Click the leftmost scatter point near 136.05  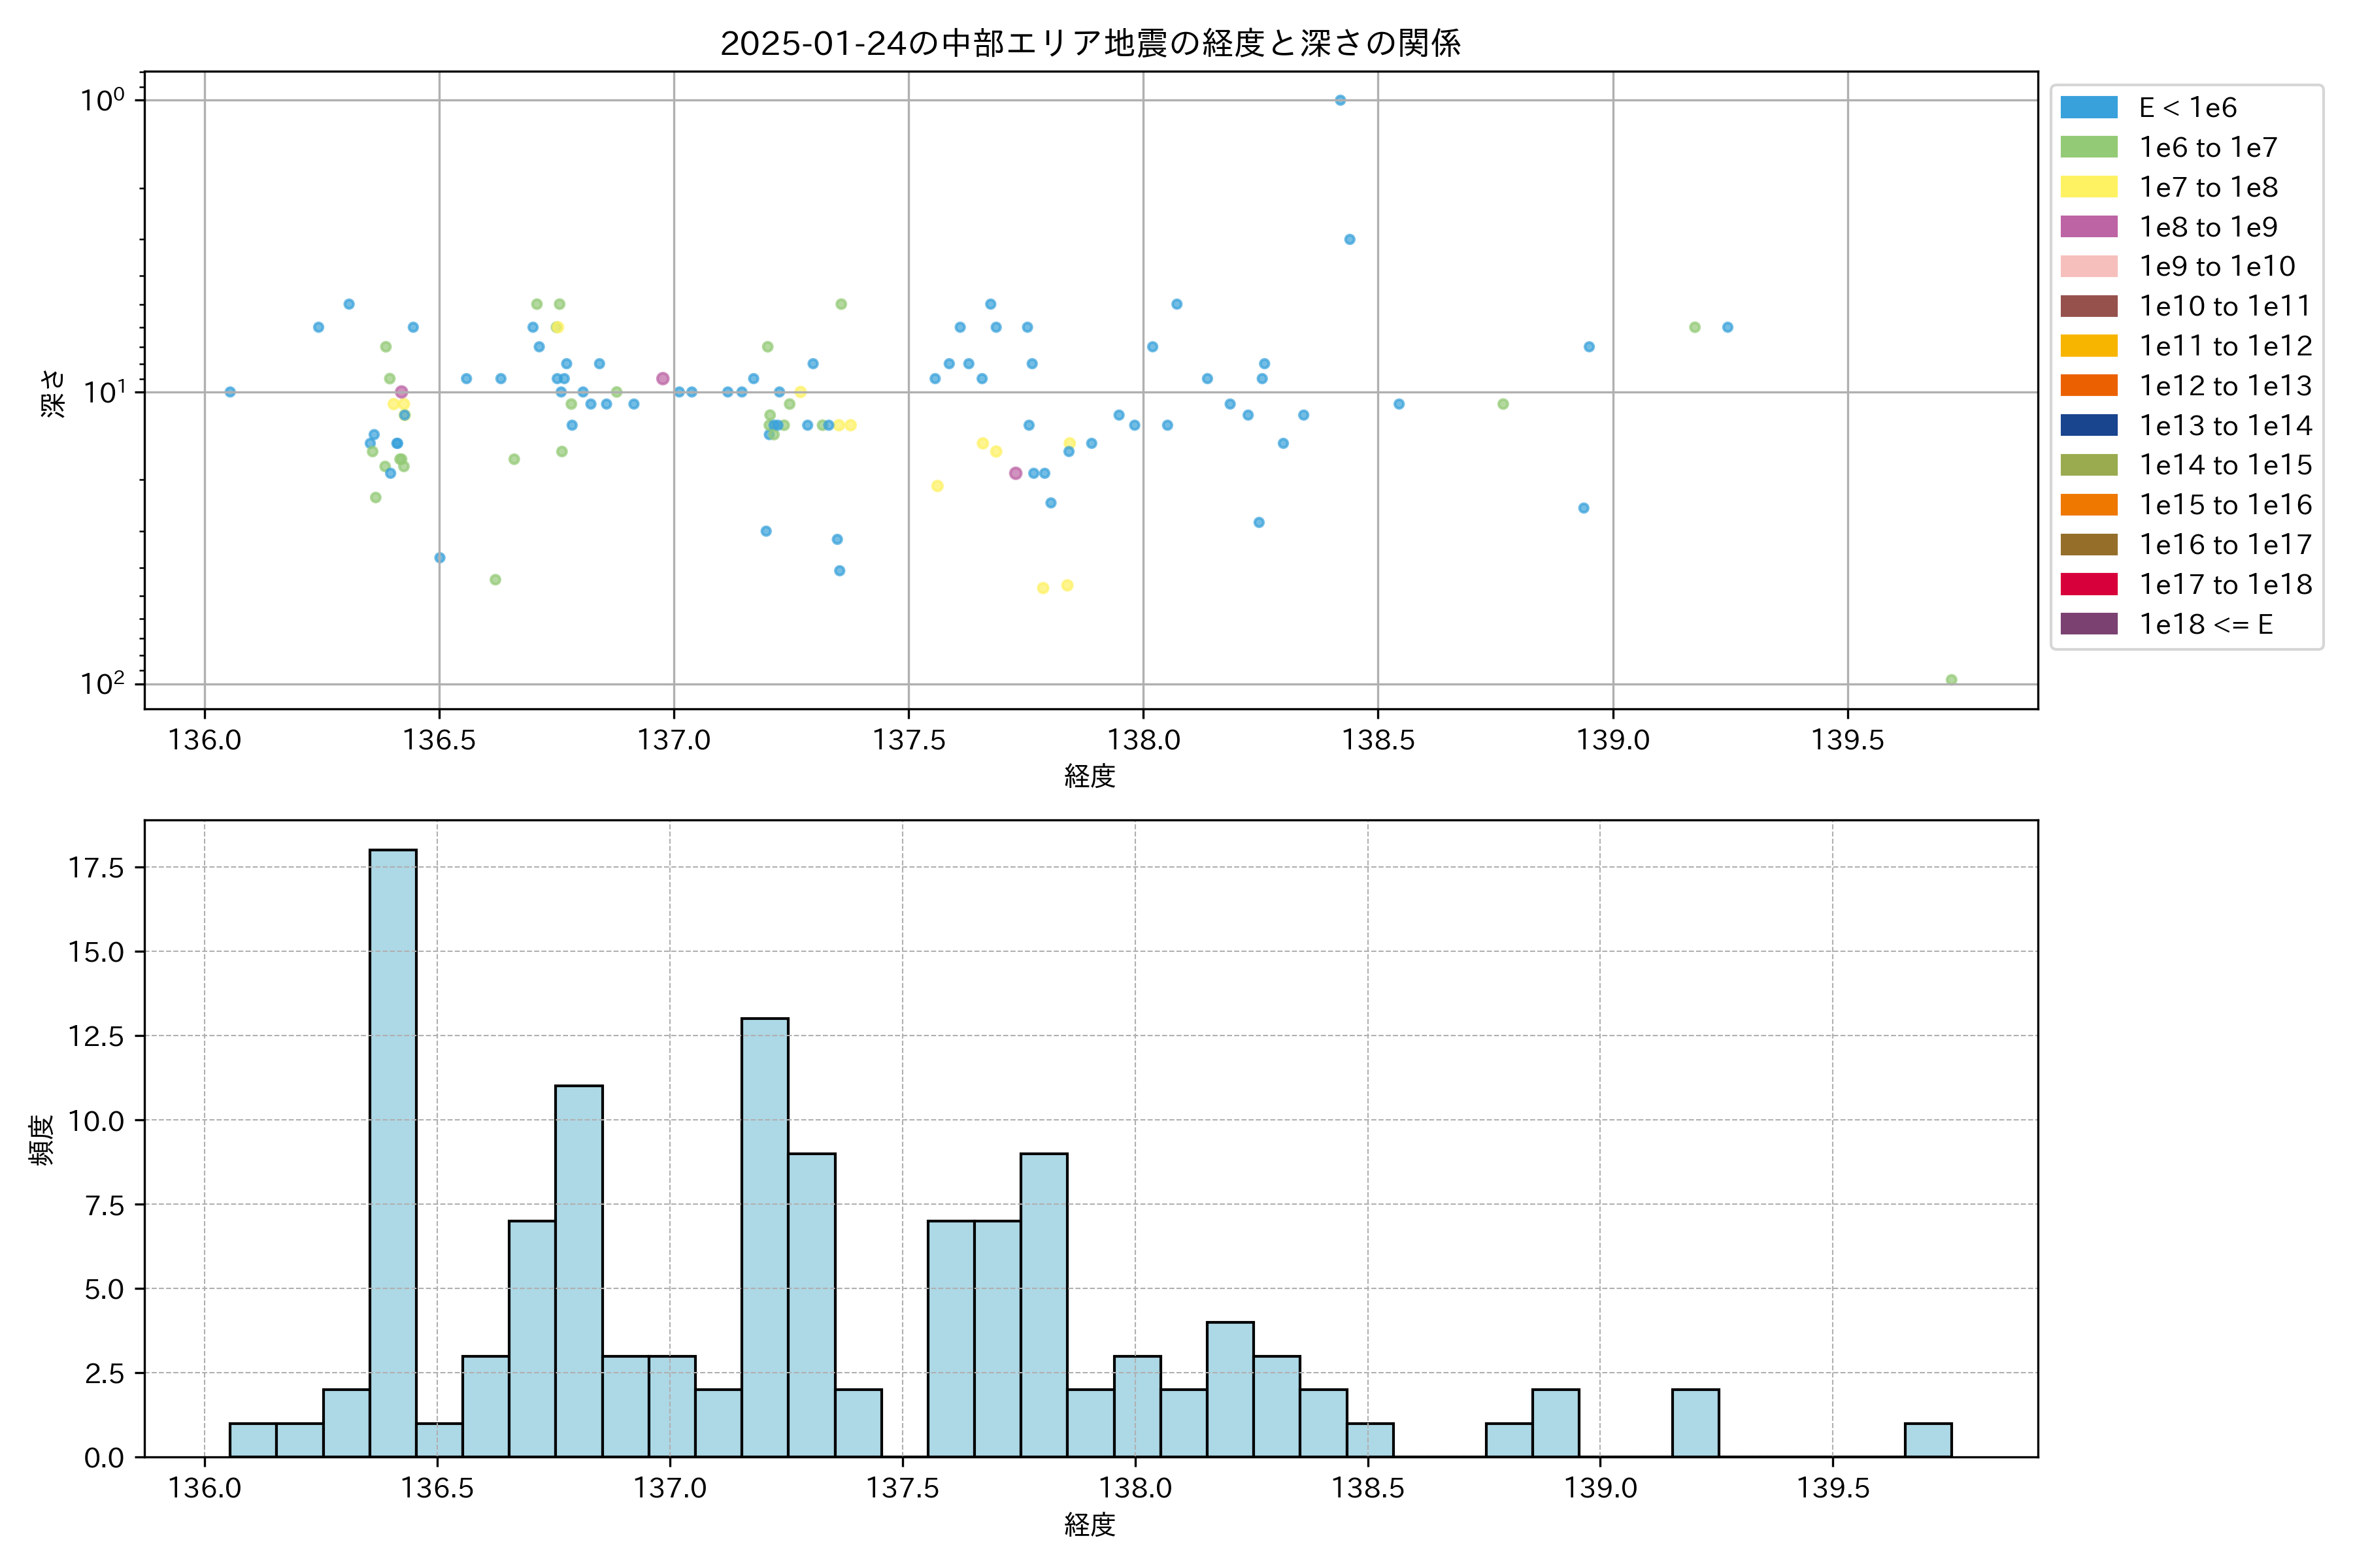click(230, 392)
